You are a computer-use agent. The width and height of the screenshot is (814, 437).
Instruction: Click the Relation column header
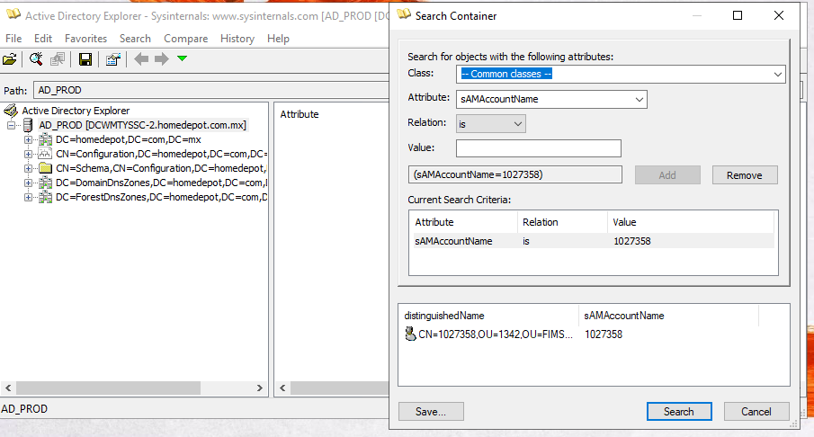(562, 222)
